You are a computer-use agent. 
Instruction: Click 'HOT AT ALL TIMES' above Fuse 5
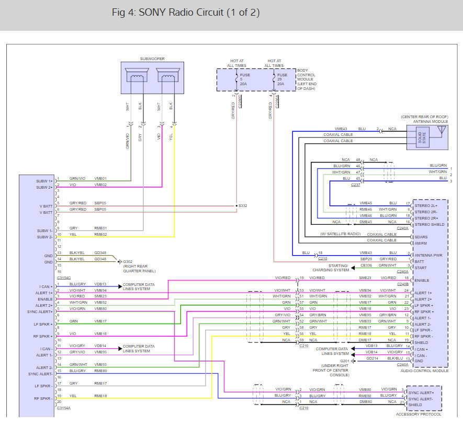point(236,63)
